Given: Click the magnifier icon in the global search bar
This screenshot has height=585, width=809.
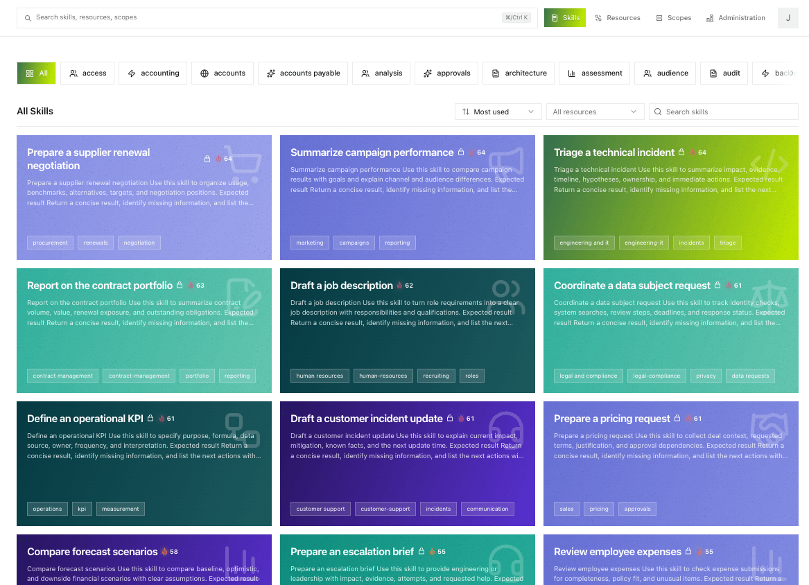Looking at the screenshot, I should point(28,18).
